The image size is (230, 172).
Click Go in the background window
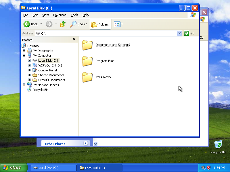coord(202,38)
